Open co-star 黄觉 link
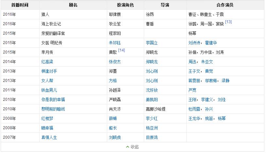 coord(209,71)
